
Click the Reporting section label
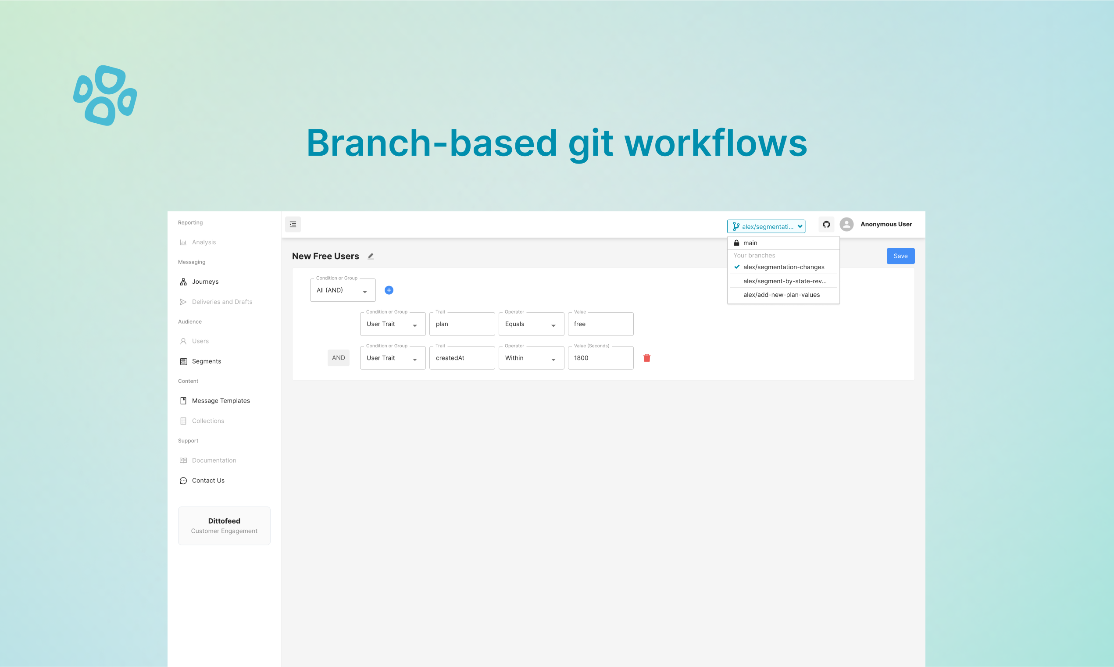[190, 222]
